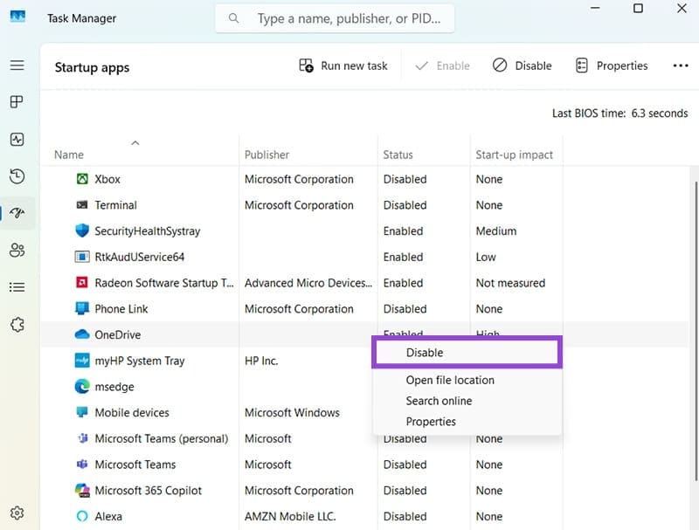Open the Users view
The width and height of the screenshot is (699, 530).
[x=18, y=251]
